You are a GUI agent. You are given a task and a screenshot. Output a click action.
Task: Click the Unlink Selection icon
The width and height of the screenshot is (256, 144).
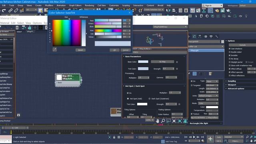coord(16,11)
